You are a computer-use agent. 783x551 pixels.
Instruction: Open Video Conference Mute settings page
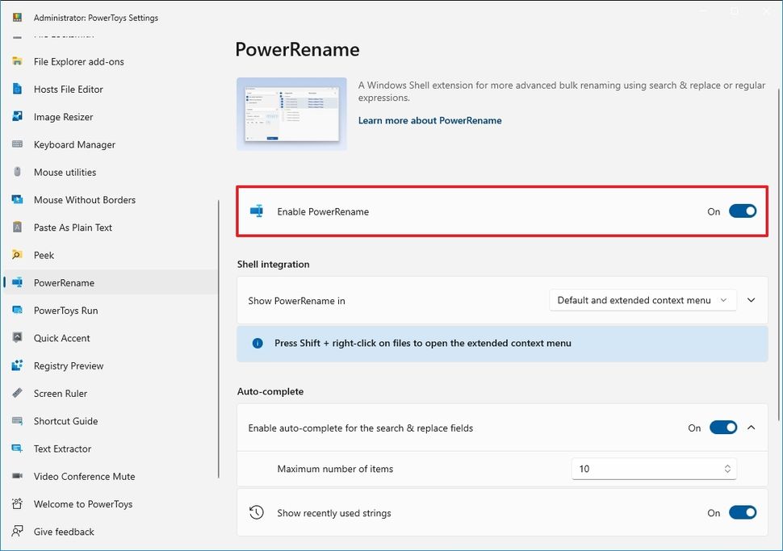click(84, 476)
